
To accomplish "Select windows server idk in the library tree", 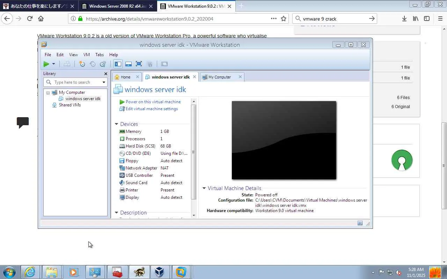I will (x=83, y=99).
